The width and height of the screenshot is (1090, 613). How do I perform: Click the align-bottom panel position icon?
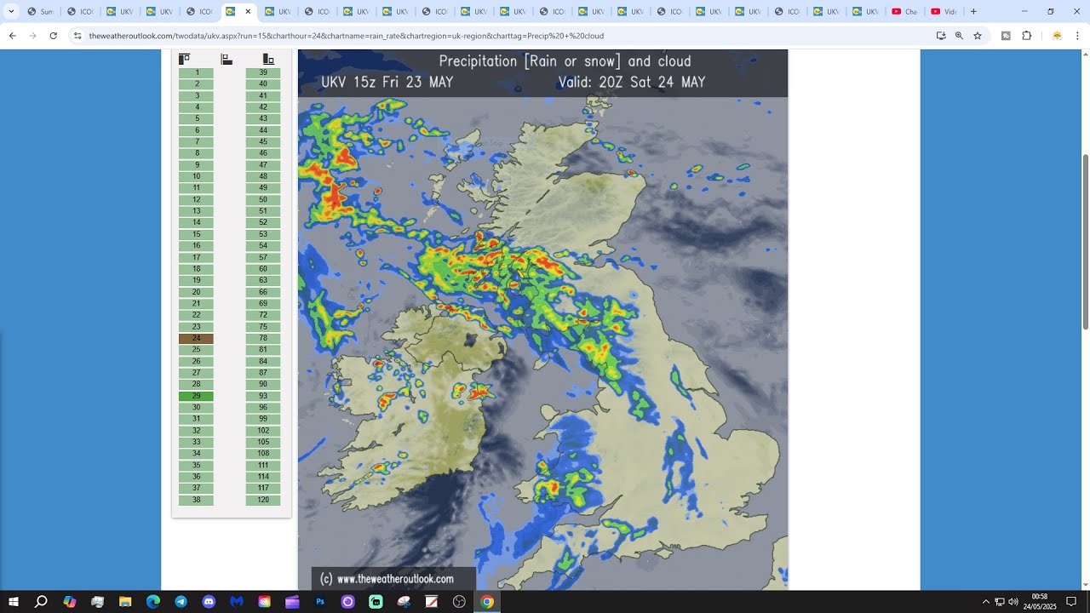(268, 59)
